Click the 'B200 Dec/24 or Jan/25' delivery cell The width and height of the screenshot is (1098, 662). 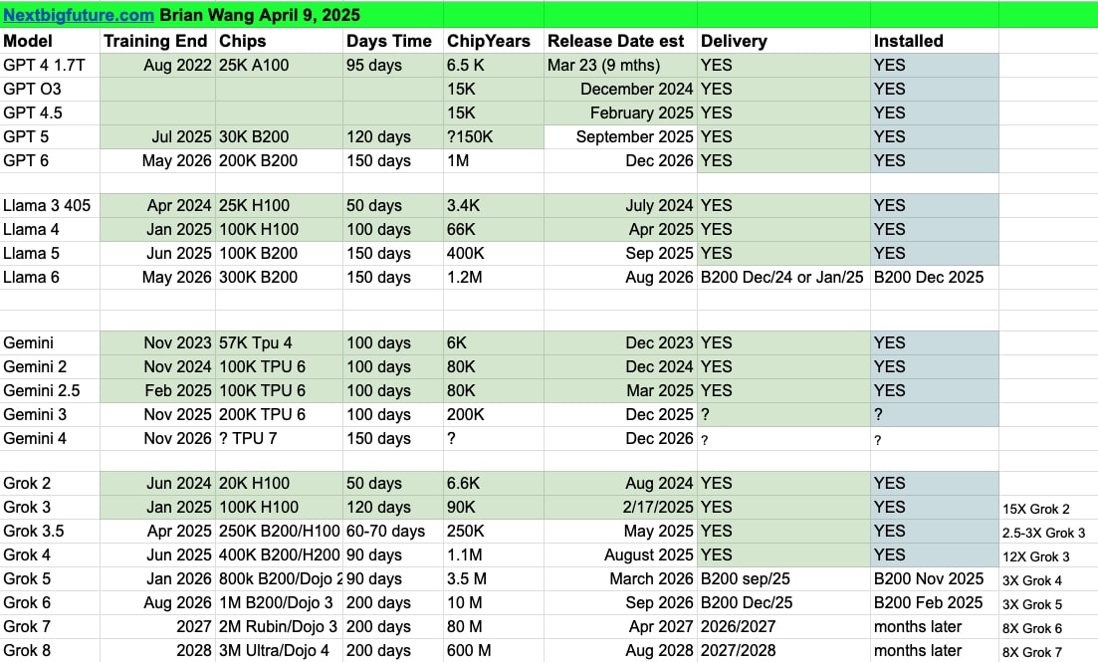783,277
